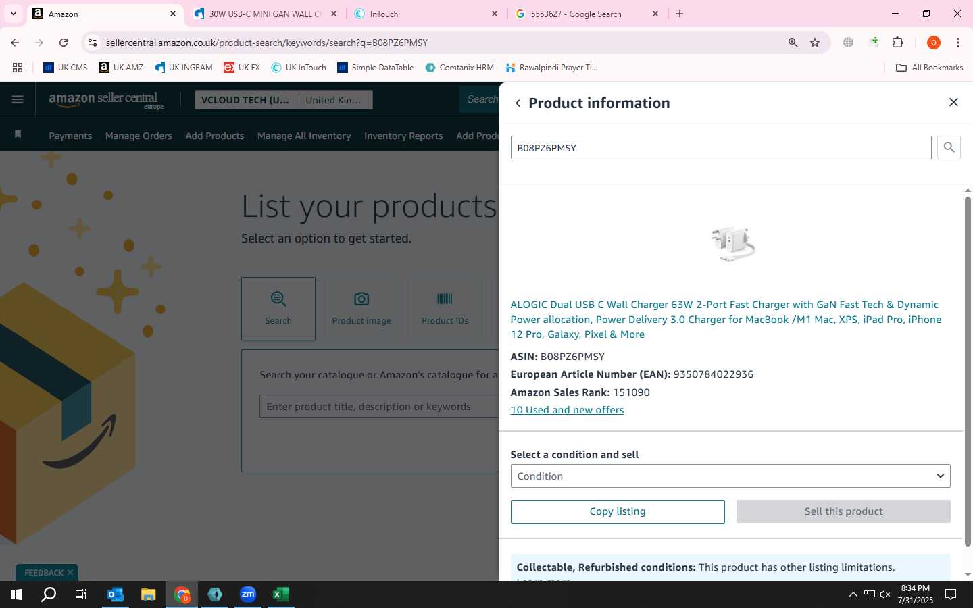Click the Sell this product button

point(843,511)
